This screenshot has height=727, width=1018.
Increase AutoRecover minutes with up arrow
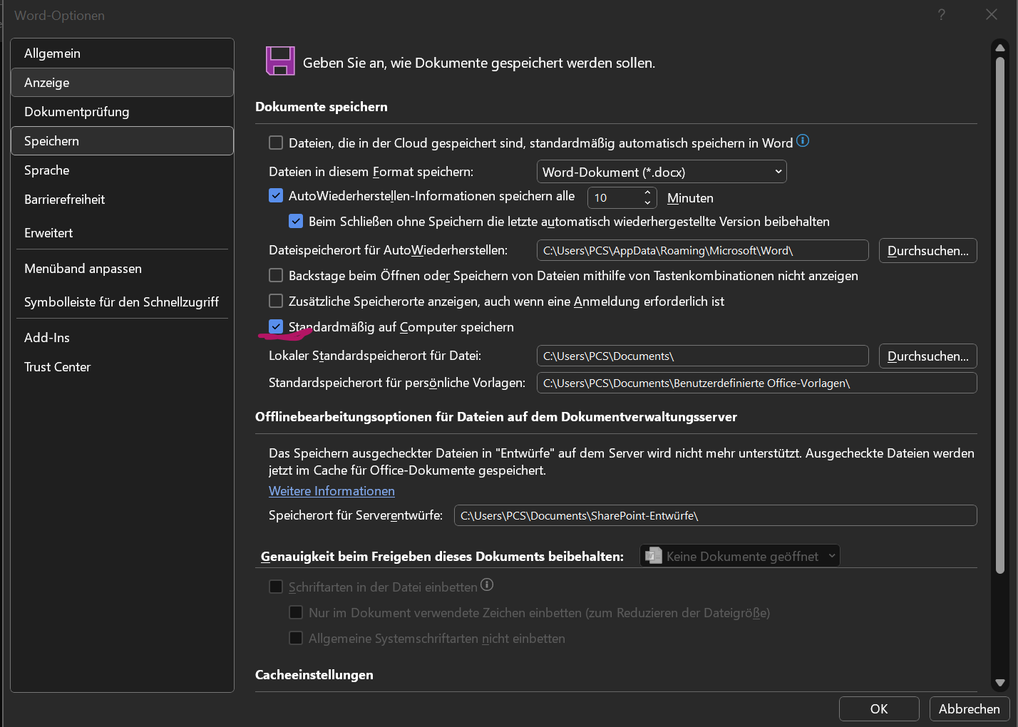point(647,192)
